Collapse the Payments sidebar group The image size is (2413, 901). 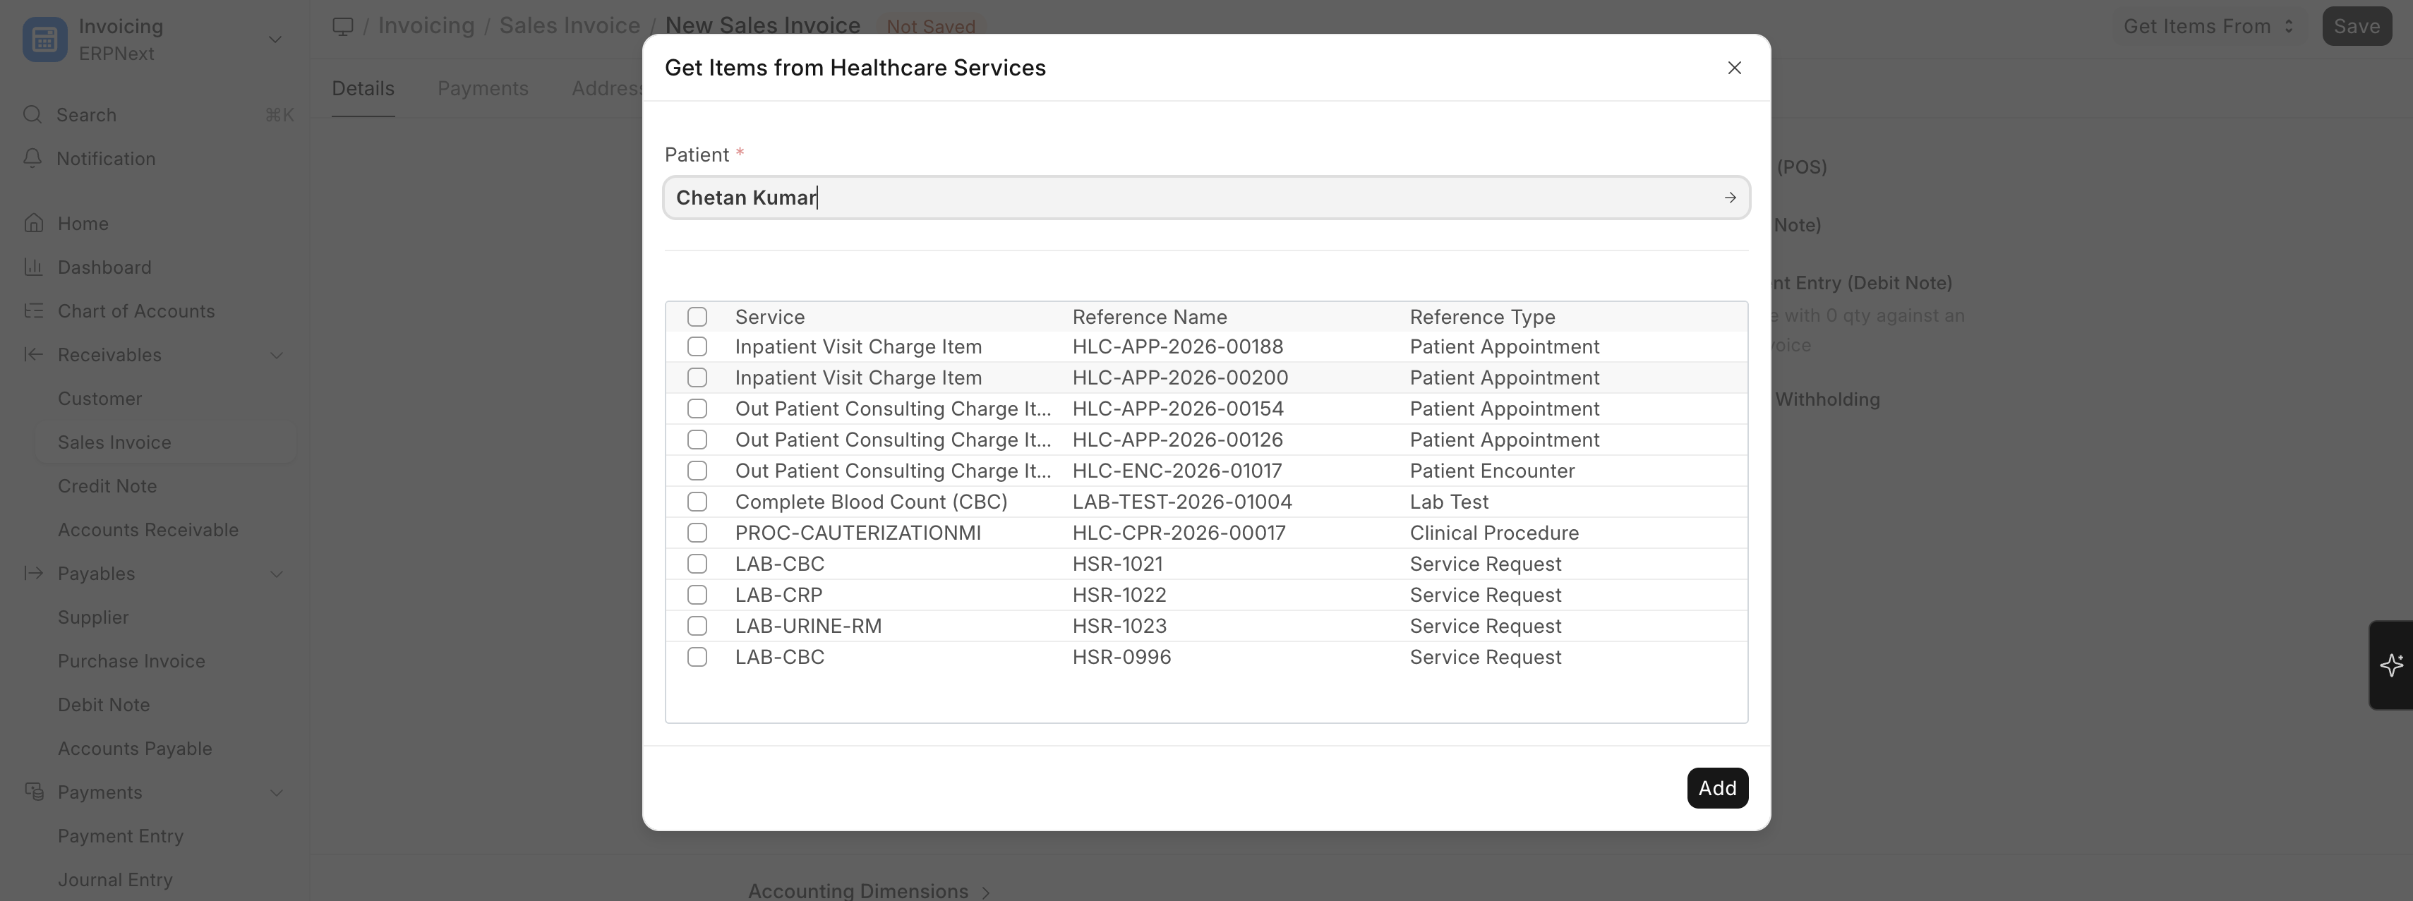click(x=277, y=792)
